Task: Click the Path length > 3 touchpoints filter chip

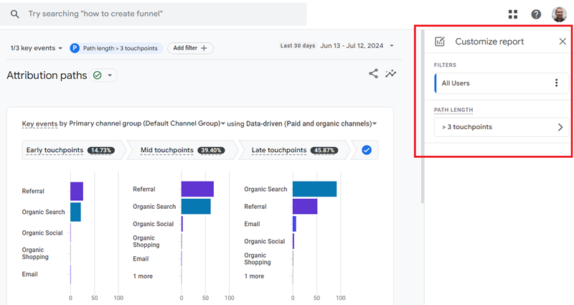Action: [116, 48]
